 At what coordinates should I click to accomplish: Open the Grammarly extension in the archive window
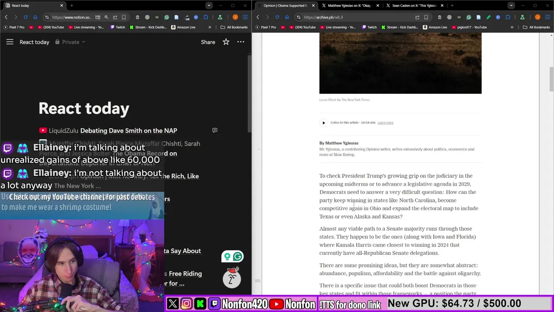click(469, 17)
